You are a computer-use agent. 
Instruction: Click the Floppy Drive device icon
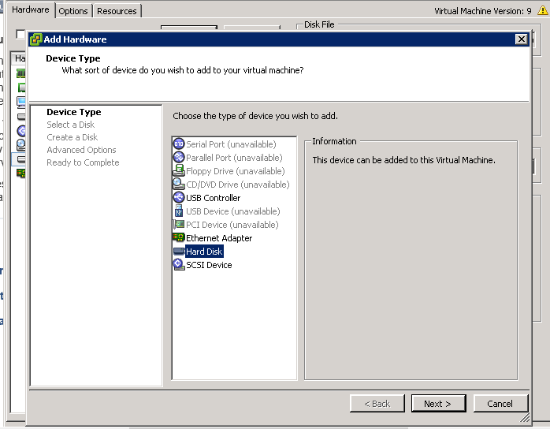(179, 170)
